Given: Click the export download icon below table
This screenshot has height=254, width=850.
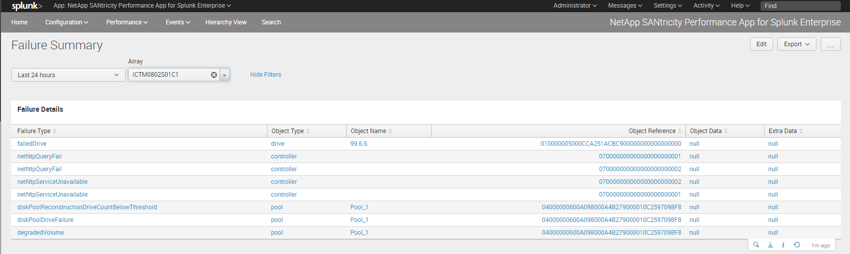Looking at the screenshot, I should (770, 245).
